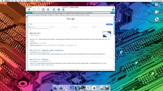The image size is (163, 91).
Task: Open the Window menu
Action: [x=40, y=1]
